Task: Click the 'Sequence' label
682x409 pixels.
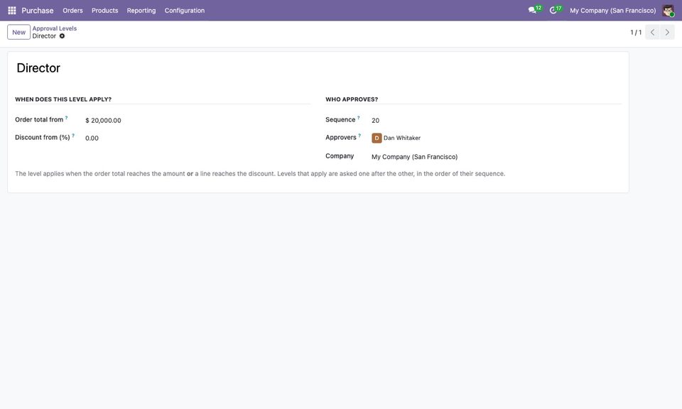Action: pyautogui.click(x=340, y=119)
